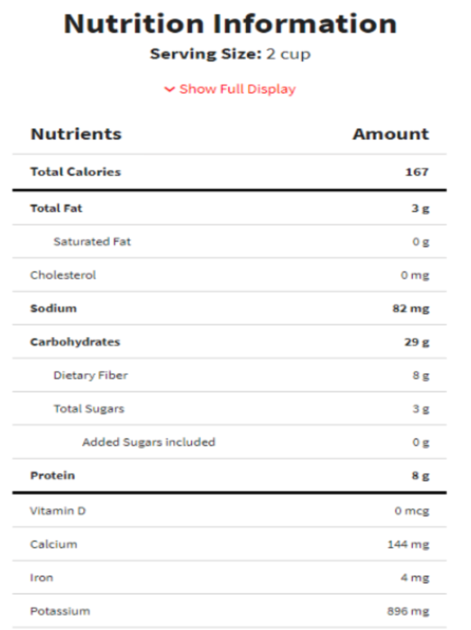Image resolution: width=471 pixels, height=630 pixels.
Task: Select the Serving Size label
Action: 205,54
